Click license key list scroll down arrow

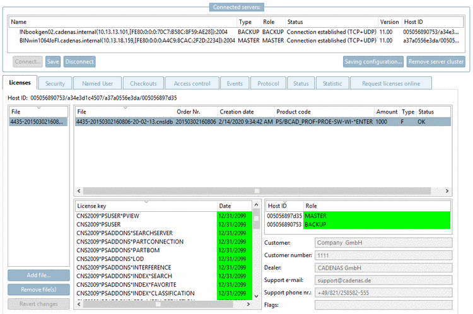click(257, 296)
